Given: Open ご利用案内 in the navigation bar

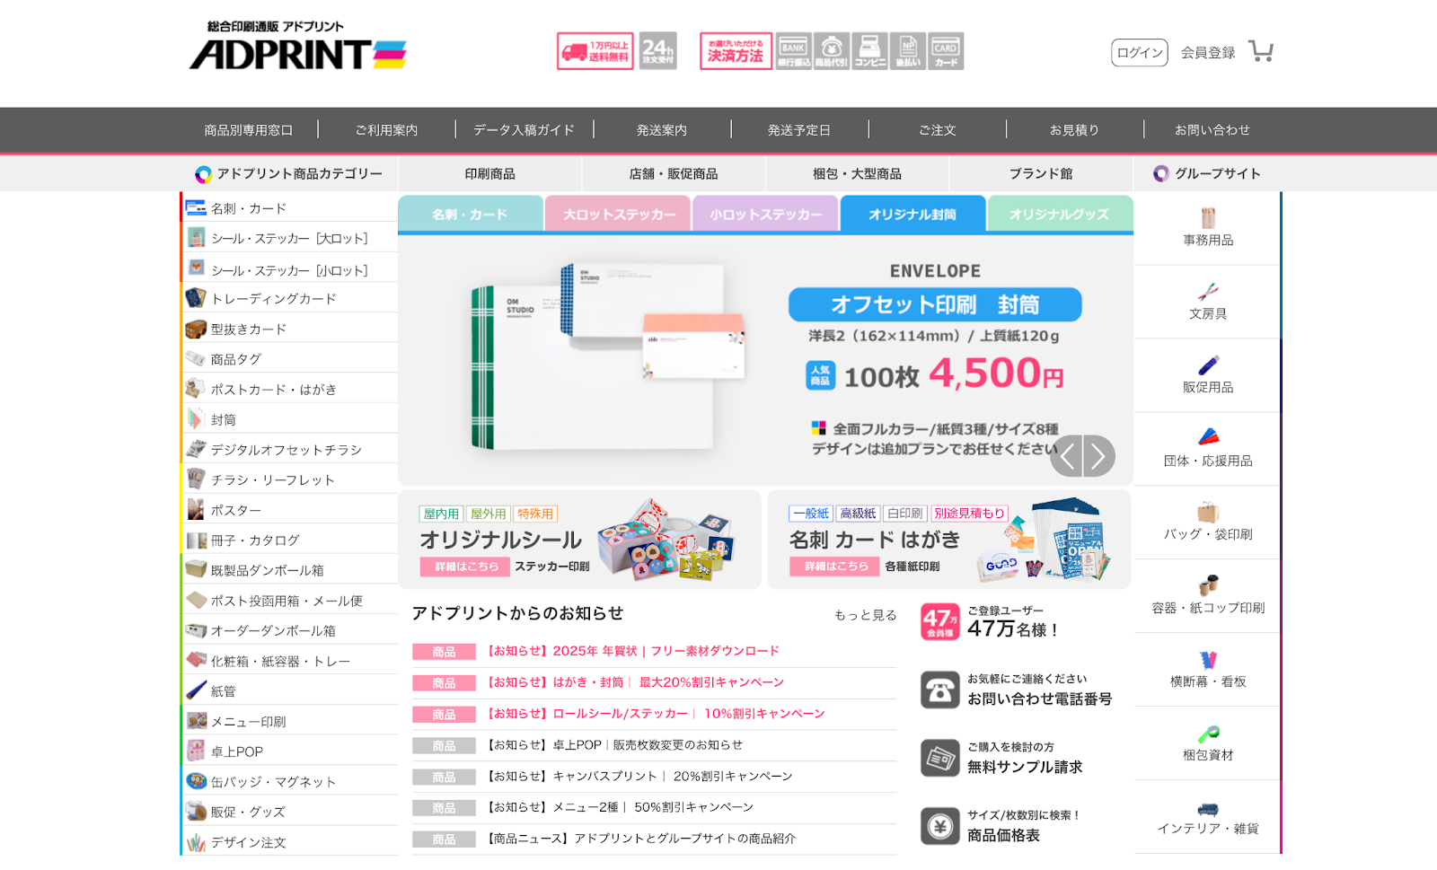Looking at the screenshot, I should pyautogui.click(x=386, y=130).
